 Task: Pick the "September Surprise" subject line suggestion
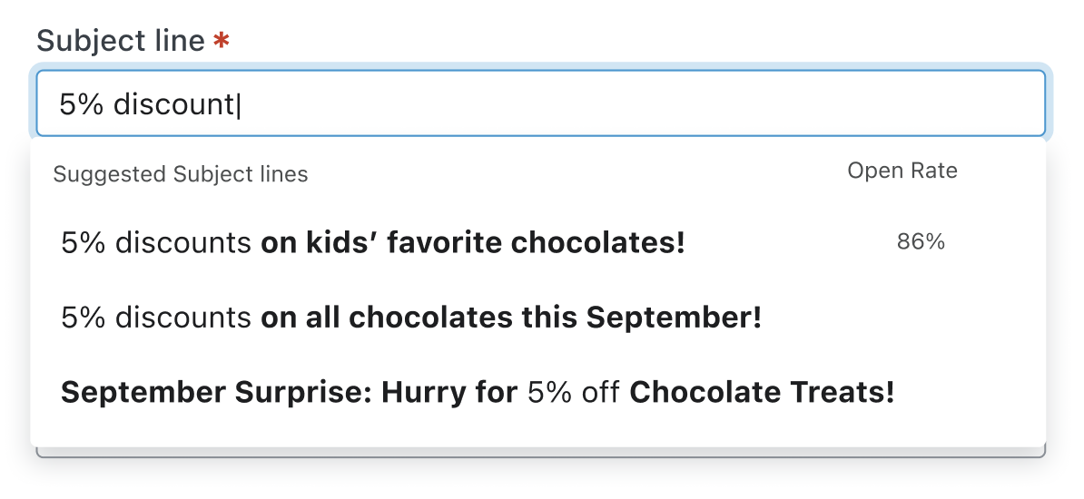tap(477, 392)
